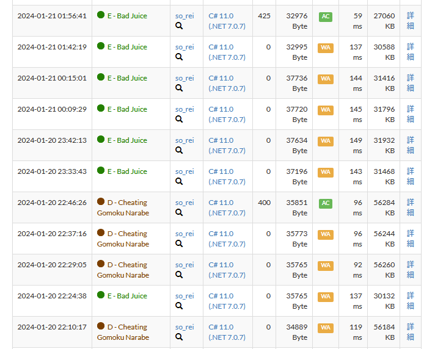Viewport: 424px width, 349px height.
Task: Open so_rei user link in the 00:09:29 row
Action: click(x=185, y=109)
